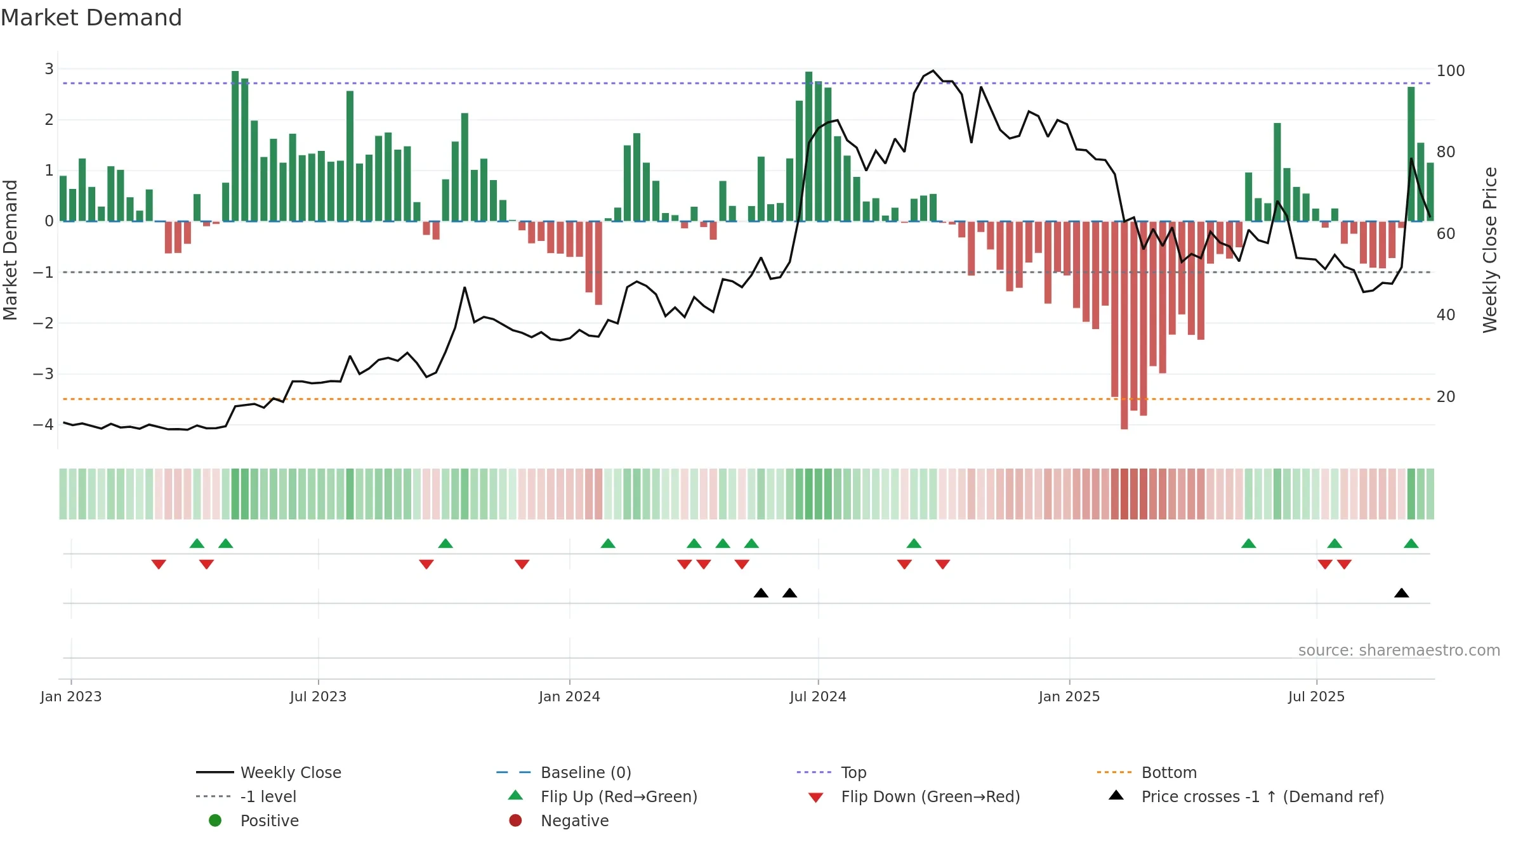Click red triangle icon in Flip Down legend
1523x856 pixels.
pos(816,798)
